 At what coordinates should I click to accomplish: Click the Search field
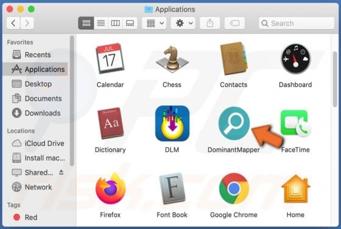point(297,23)
